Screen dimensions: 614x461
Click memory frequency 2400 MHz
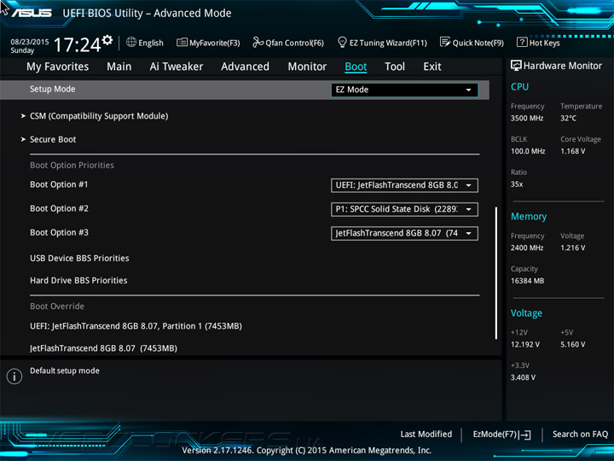click(x=527, y=248)
